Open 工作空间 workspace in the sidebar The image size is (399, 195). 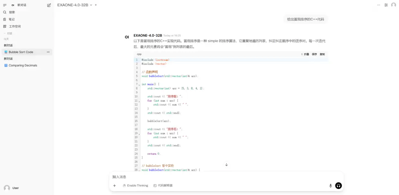point(27,27)
